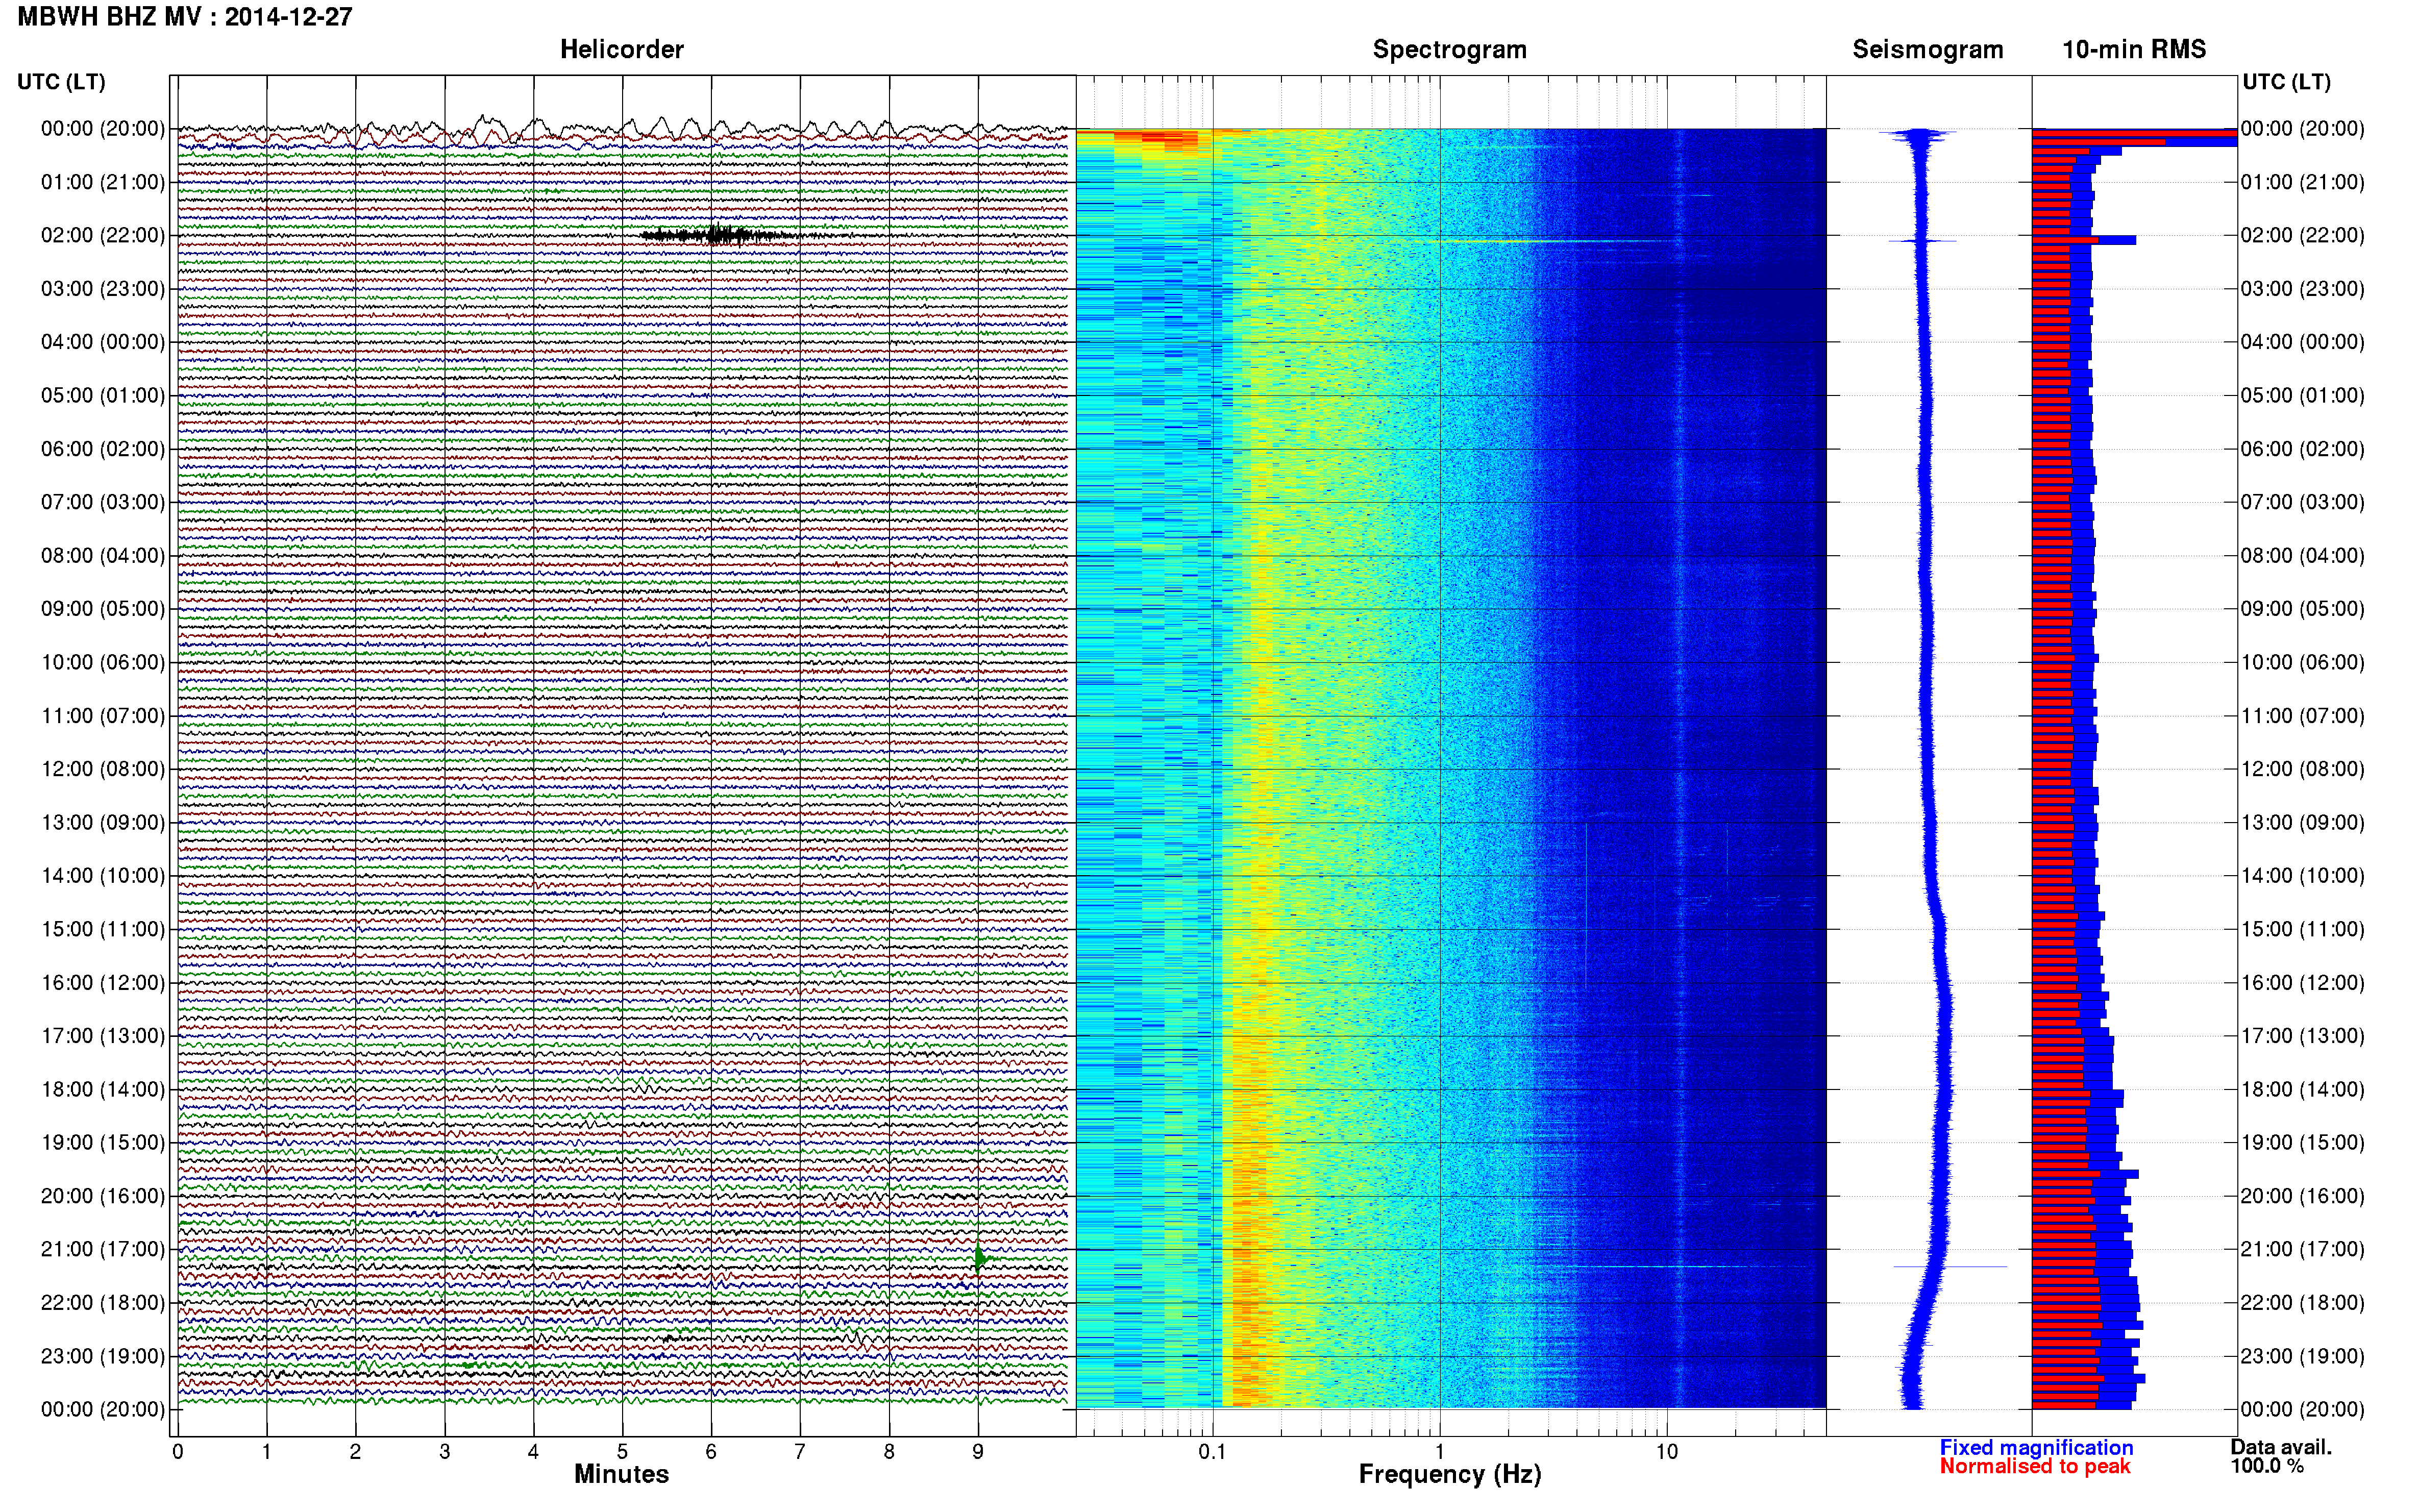Click the left '09:00 (05:00)' time label

(102, 608)
